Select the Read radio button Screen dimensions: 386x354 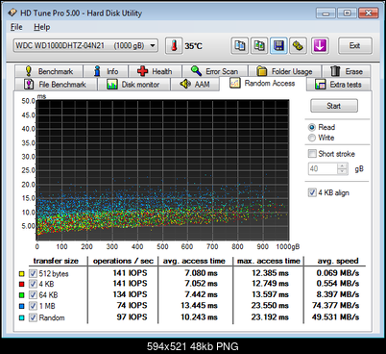312,127
